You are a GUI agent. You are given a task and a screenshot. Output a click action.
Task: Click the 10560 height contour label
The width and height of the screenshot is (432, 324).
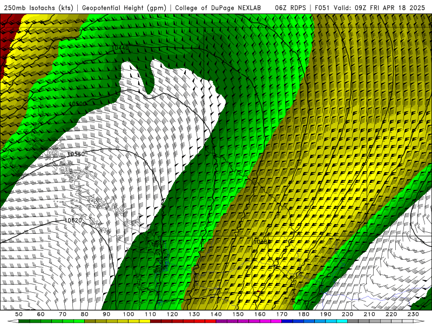[76, 154]
